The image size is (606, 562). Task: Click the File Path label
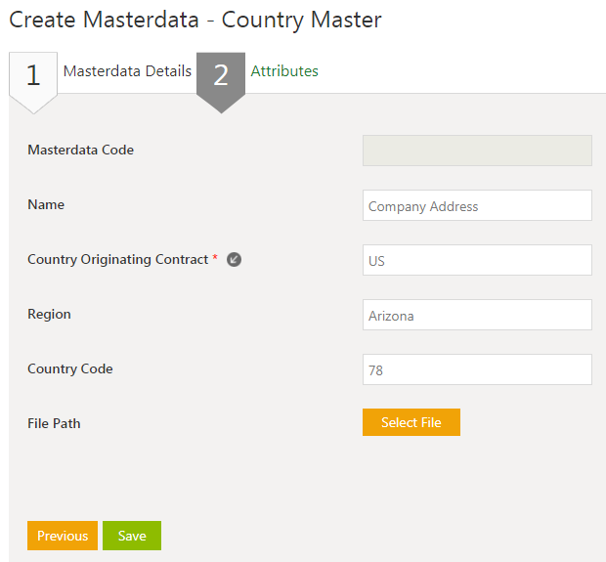click(54, 424)
